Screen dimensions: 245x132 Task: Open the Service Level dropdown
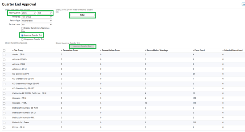pyautogui.click(x=37, y=24)
